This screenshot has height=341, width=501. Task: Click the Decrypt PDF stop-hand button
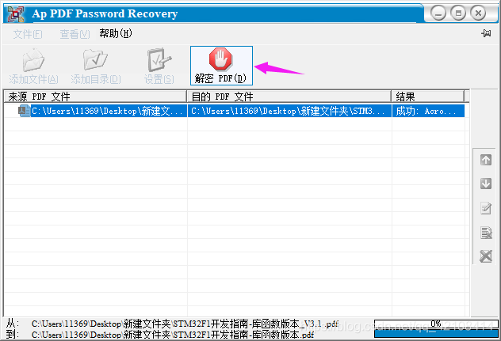click(x=221, y=66)
